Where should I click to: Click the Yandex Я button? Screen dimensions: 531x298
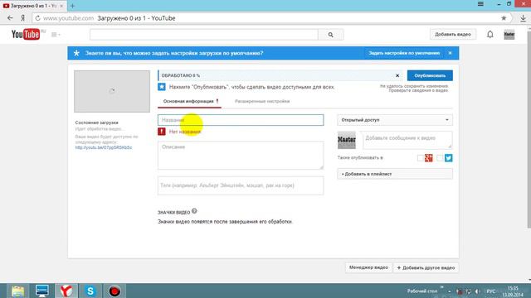point(22,18)
